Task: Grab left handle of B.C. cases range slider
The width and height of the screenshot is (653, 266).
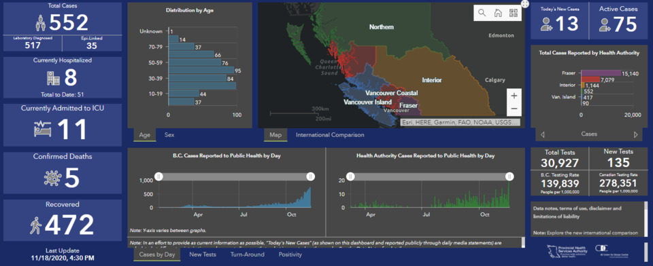Action: 158,176
